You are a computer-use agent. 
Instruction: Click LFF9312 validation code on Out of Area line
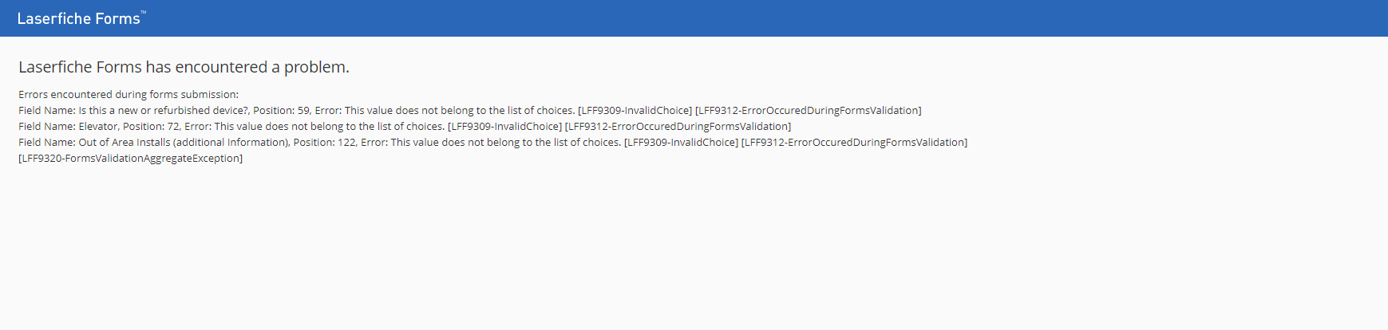pyautogui.click(x=854, y=142)
